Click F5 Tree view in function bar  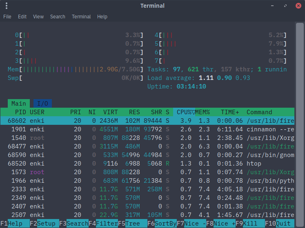tap(133, 224)
